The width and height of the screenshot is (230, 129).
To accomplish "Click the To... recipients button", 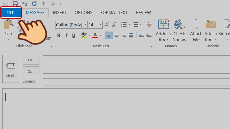I will point(31,60).
